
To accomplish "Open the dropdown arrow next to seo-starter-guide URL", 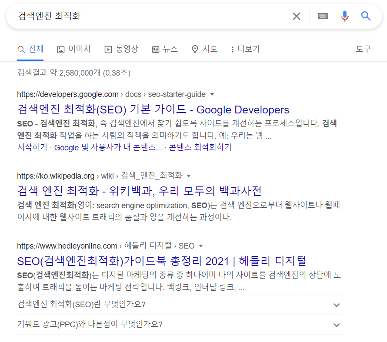I will click(x=212, y=94).
